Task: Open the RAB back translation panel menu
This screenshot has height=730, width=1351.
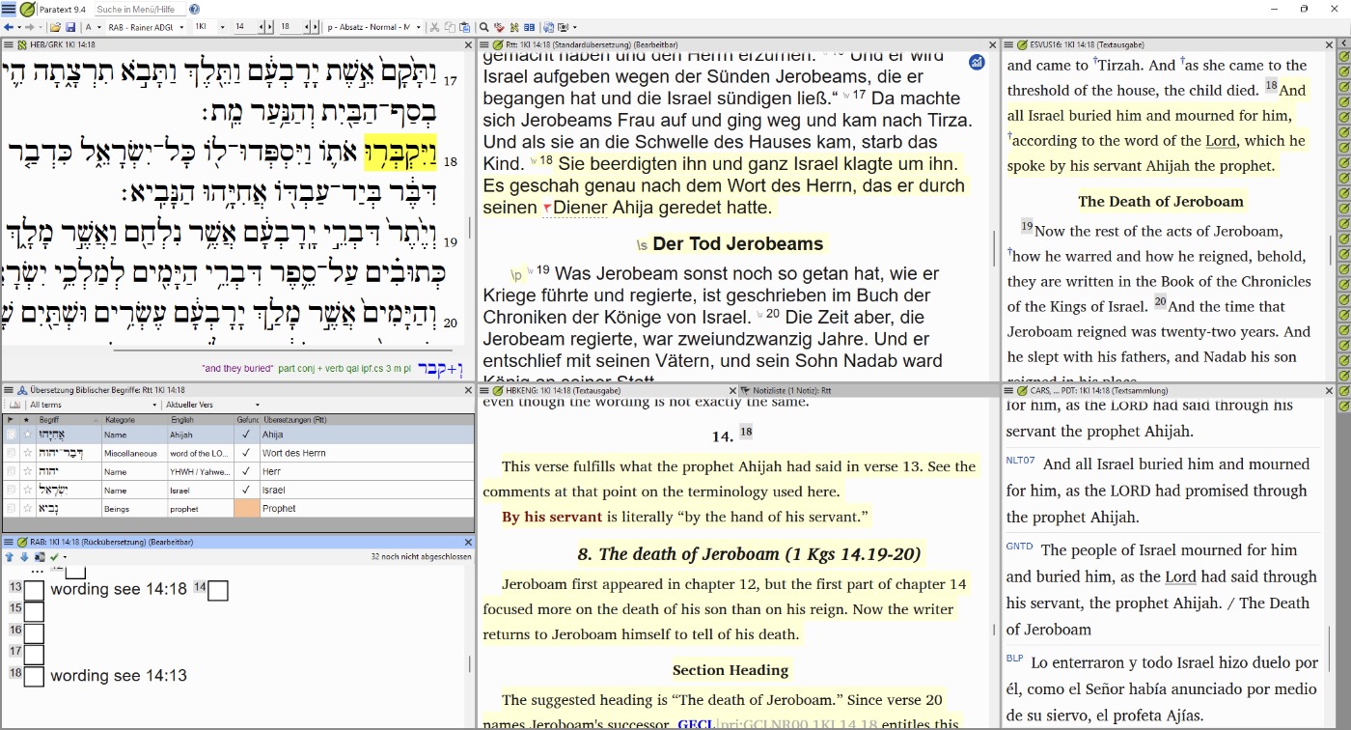Action: coord(9,542)
